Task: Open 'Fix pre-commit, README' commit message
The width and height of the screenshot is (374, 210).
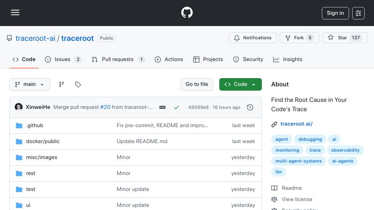Action: (x=162, y=126)
